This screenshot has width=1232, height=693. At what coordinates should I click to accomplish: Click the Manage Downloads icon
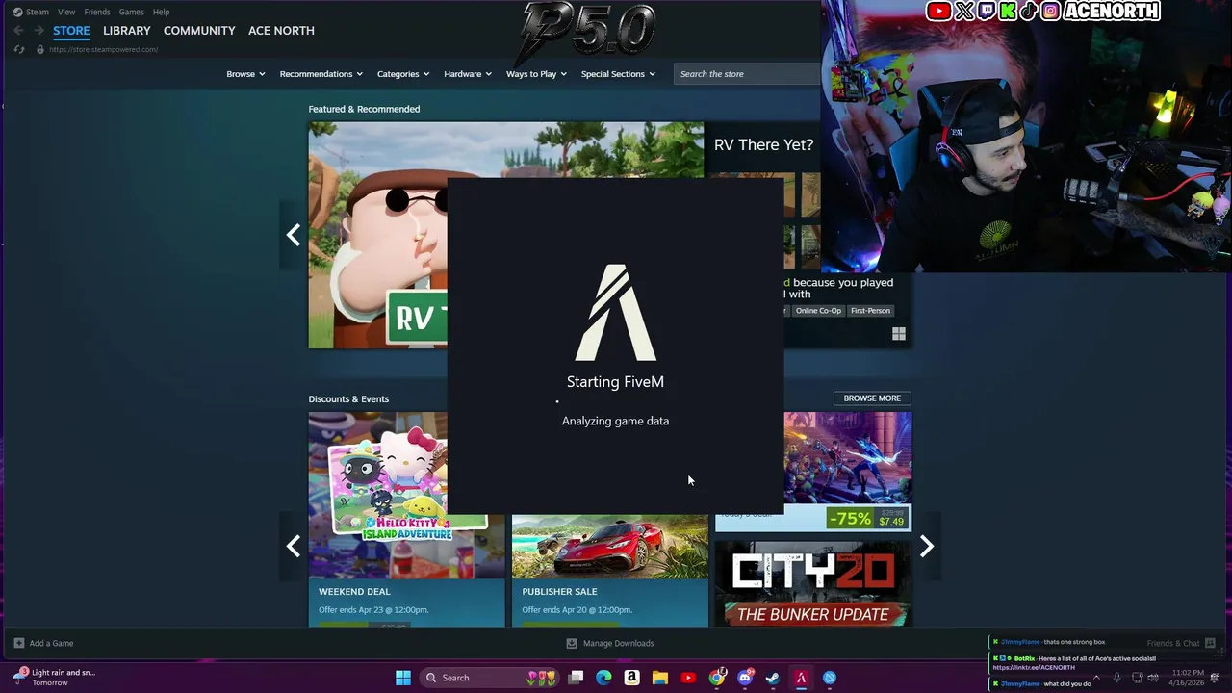(572, 643)
